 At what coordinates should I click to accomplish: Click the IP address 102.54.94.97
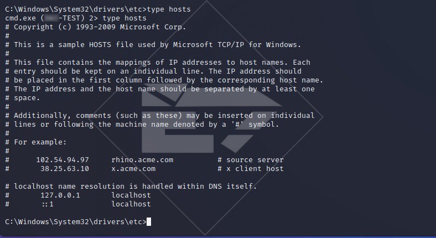[63, 160]
